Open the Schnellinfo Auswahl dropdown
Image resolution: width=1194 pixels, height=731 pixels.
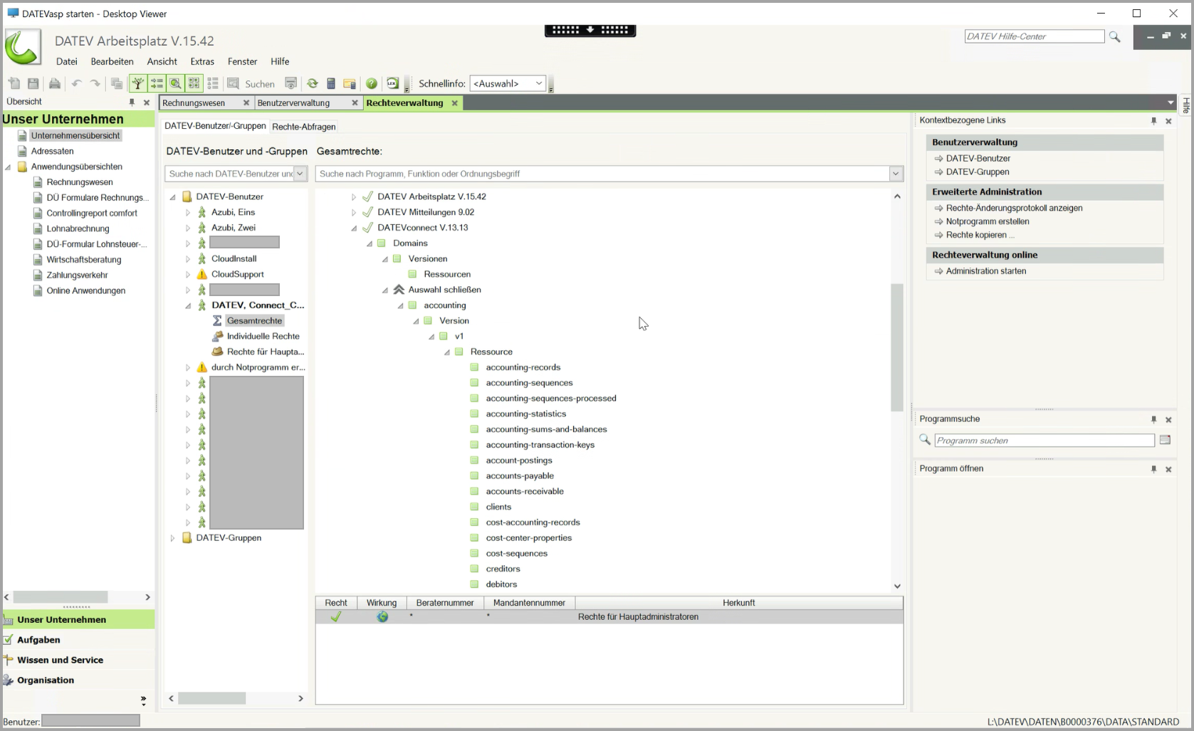pos(509,83)
